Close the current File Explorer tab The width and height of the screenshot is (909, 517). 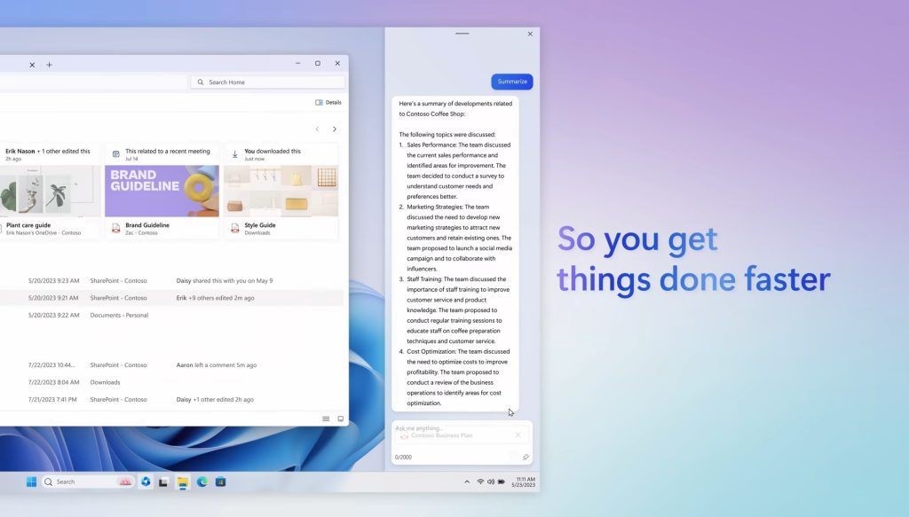pyautogui.click(x=32, y=65)
